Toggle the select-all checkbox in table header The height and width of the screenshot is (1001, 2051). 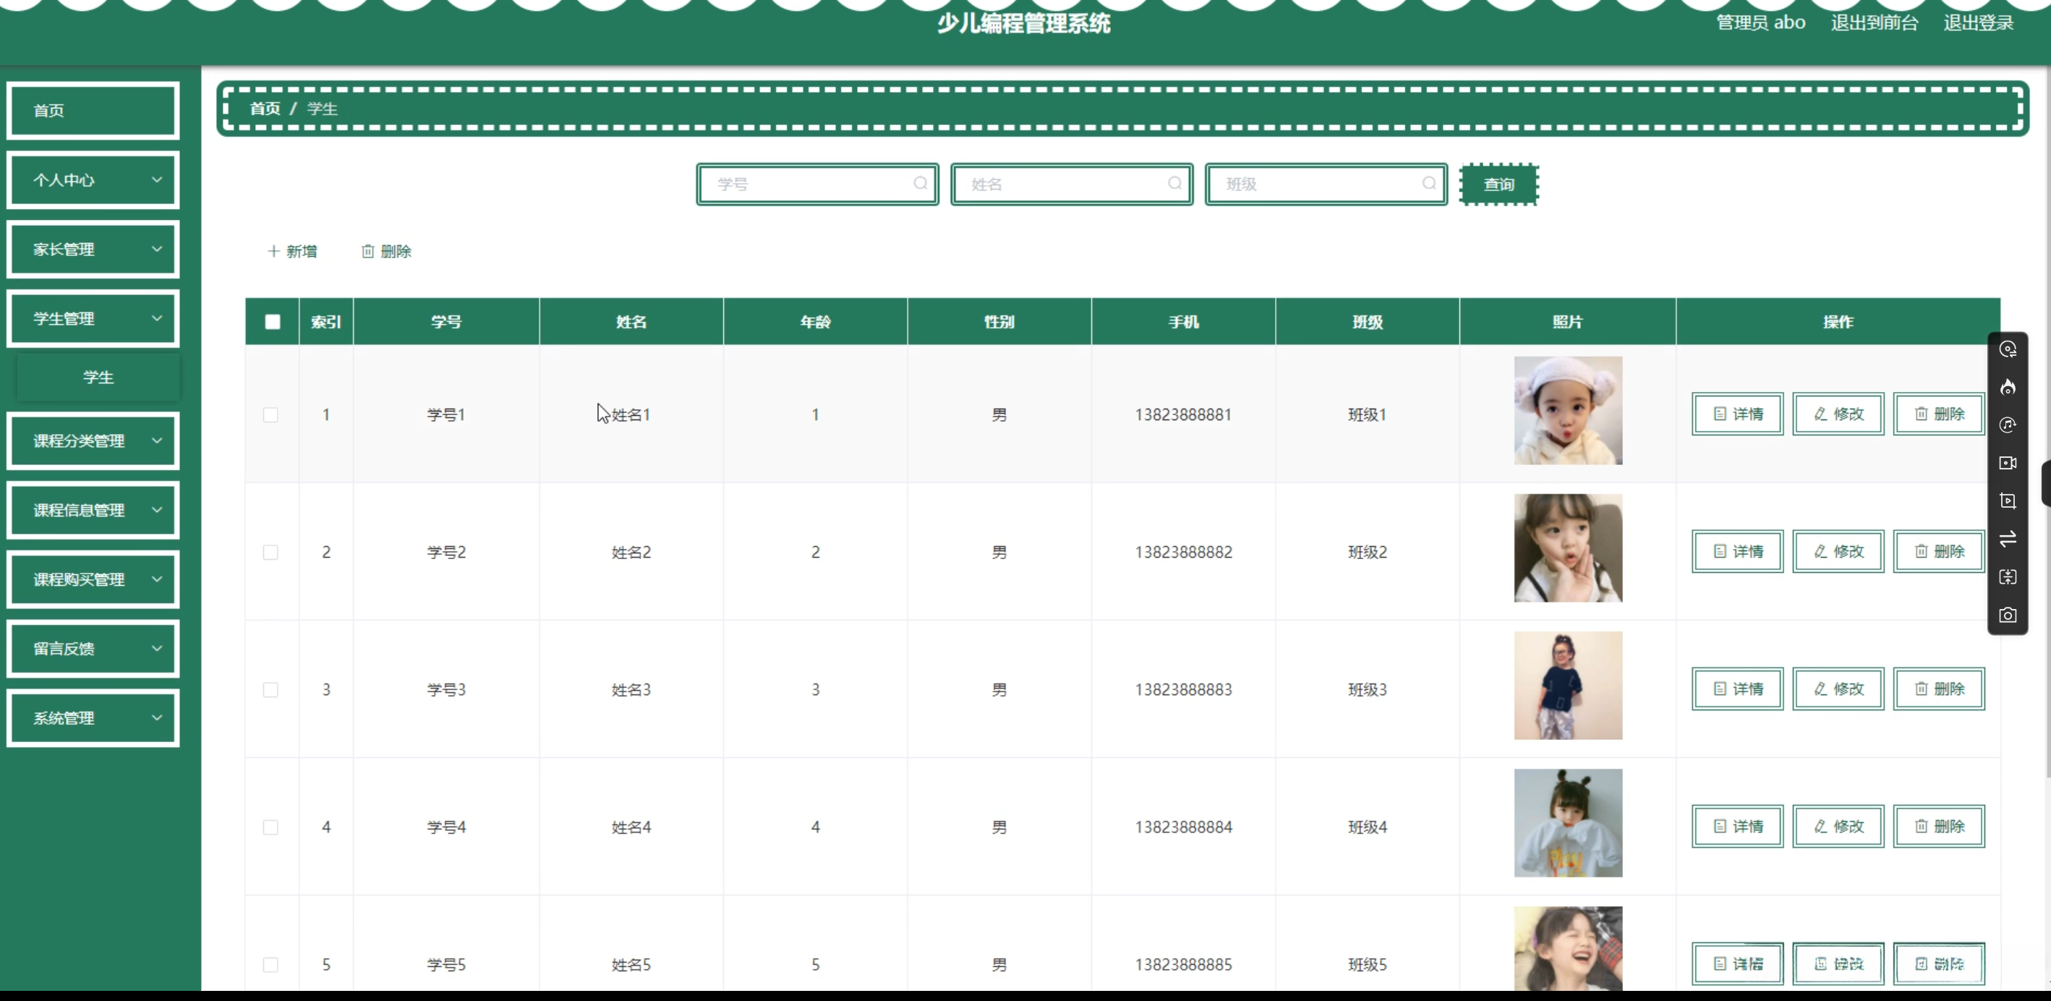point(273,322)
